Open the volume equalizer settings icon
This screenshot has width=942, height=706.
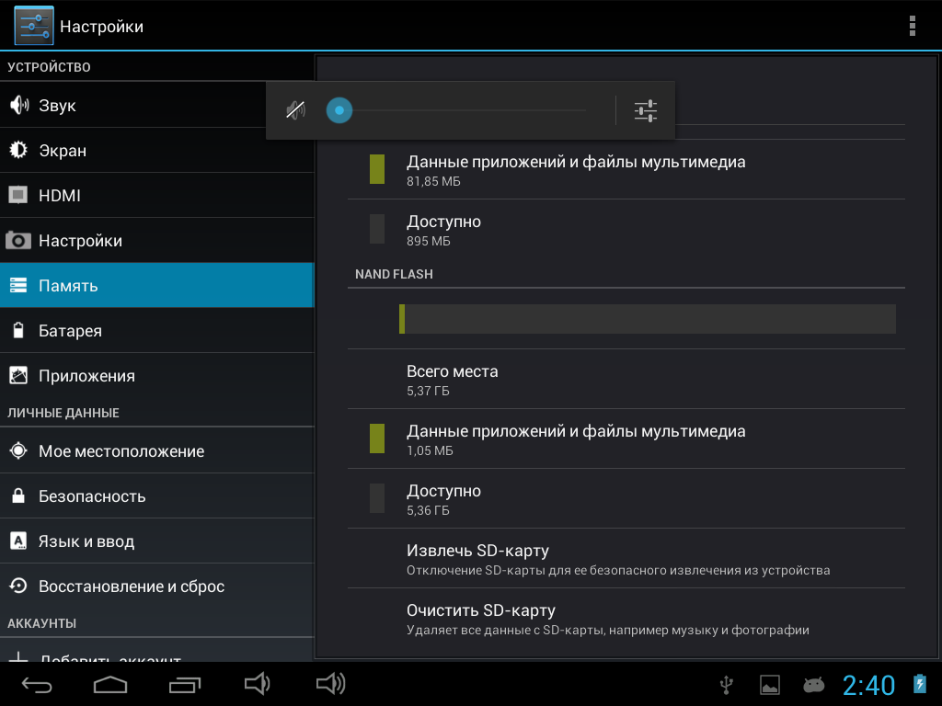tap(646, 111)
